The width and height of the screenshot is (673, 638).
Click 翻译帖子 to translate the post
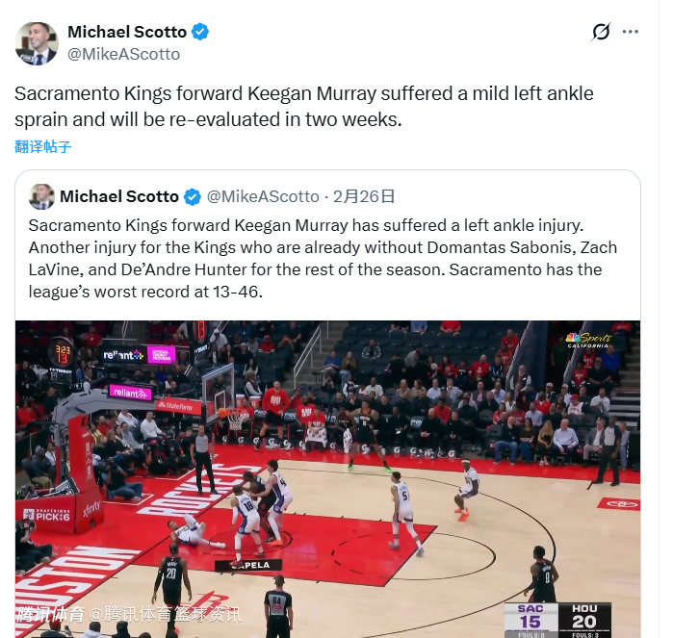click(42, 146)
